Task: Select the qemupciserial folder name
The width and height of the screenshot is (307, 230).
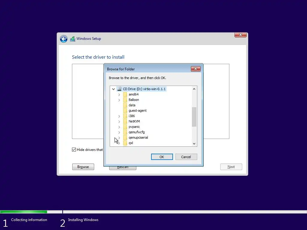Action: point(138,137)
